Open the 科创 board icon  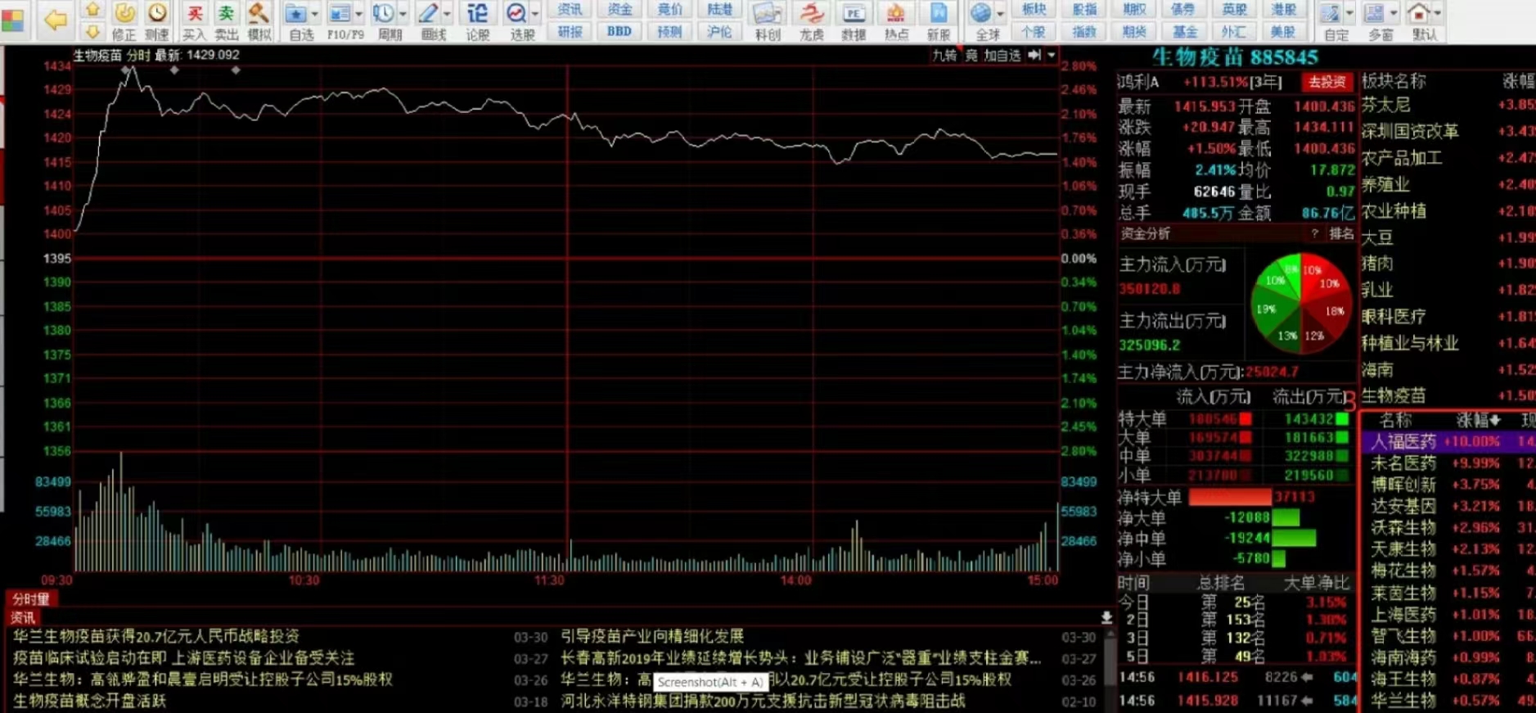(767, 20)
